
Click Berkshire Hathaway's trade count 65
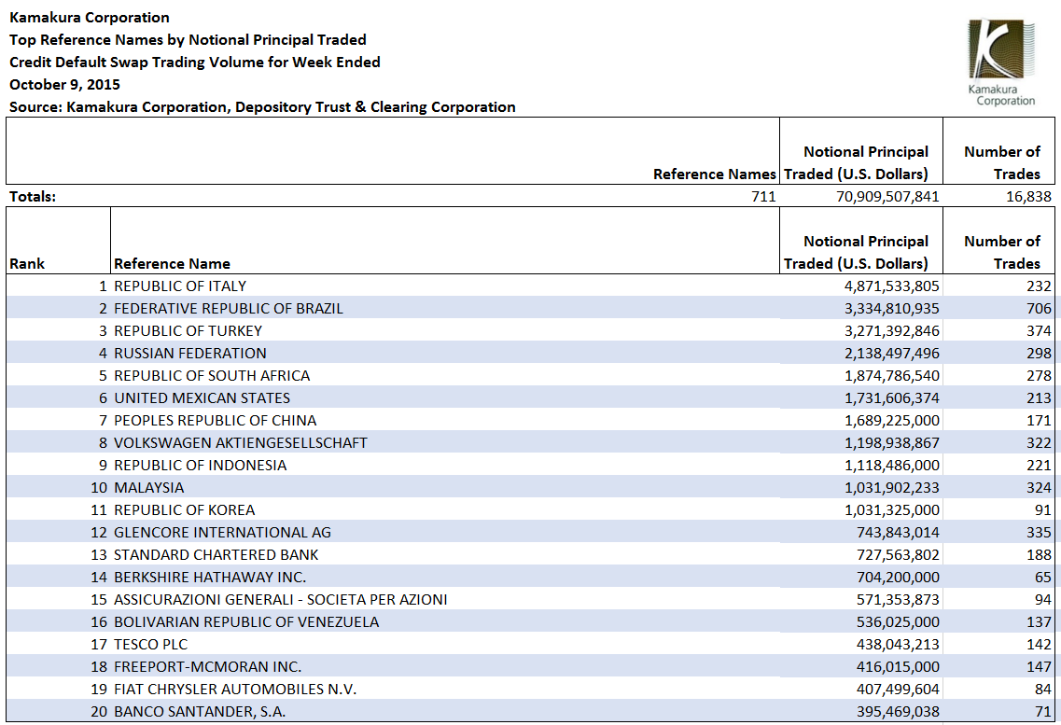pyautogui.click(x=1042, y=577)
